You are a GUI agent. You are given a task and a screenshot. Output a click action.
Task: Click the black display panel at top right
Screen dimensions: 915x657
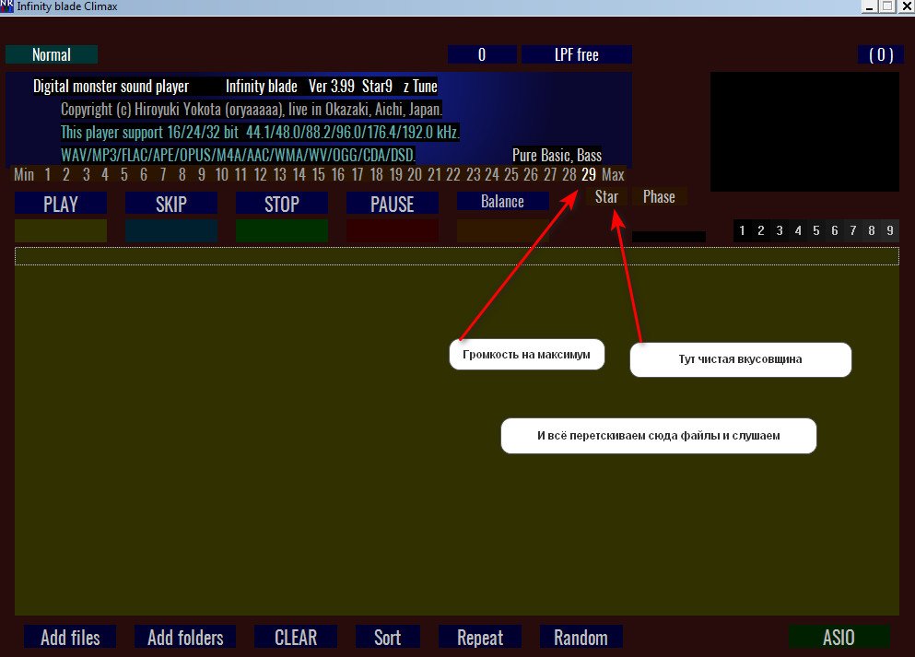(x=804, y=132)
